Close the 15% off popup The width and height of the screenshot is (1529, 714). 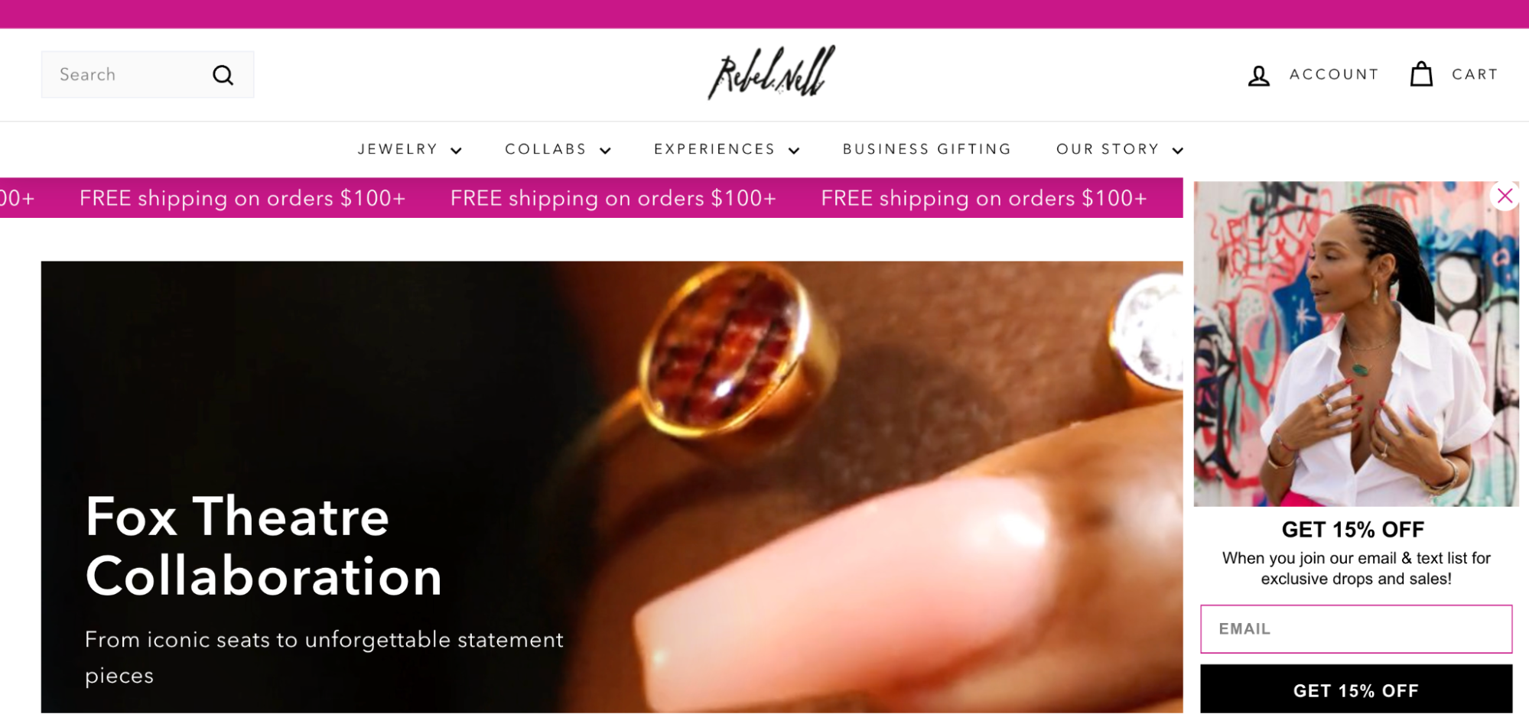point(1505,196)
